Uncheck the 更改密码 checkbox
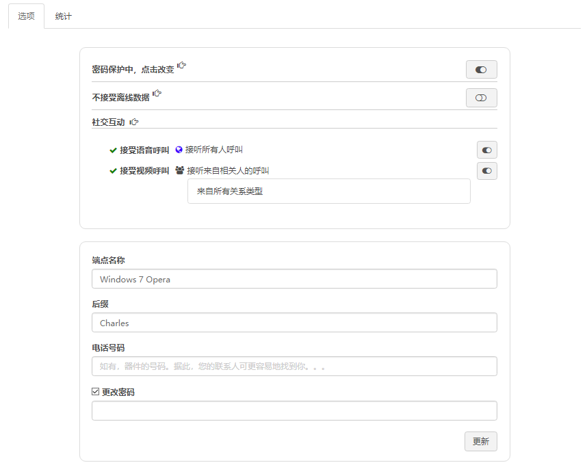The width and height of the screenshot is (587, 465). [96, 392]
